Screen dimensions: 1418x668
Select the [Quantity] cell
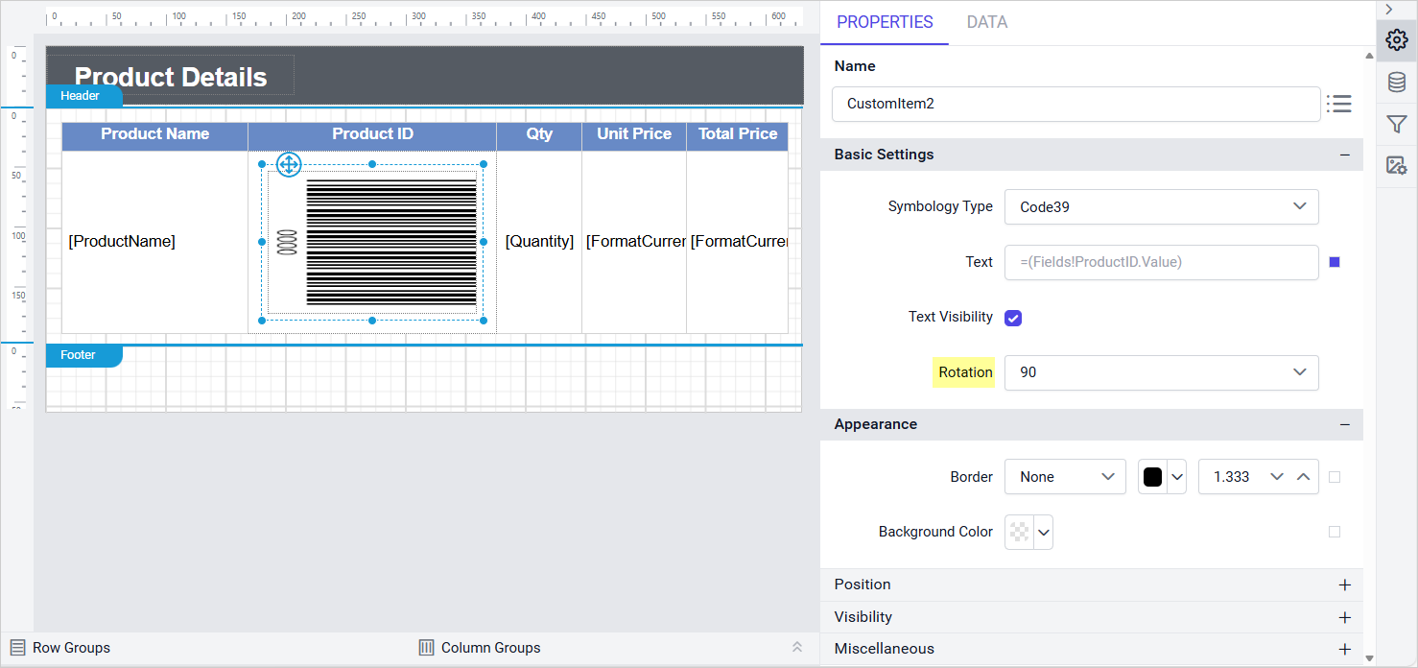tap(539, 242)
